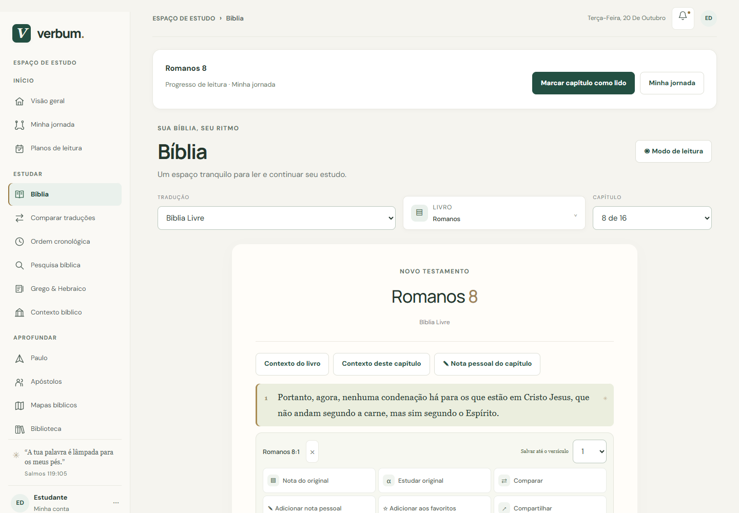Toggle Modo de leitura

point(673,151)
